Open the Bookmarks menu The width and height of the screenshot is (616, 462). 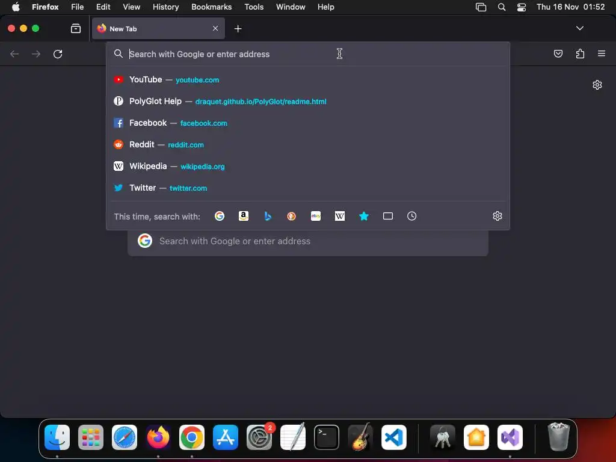(x=211, y=7)
